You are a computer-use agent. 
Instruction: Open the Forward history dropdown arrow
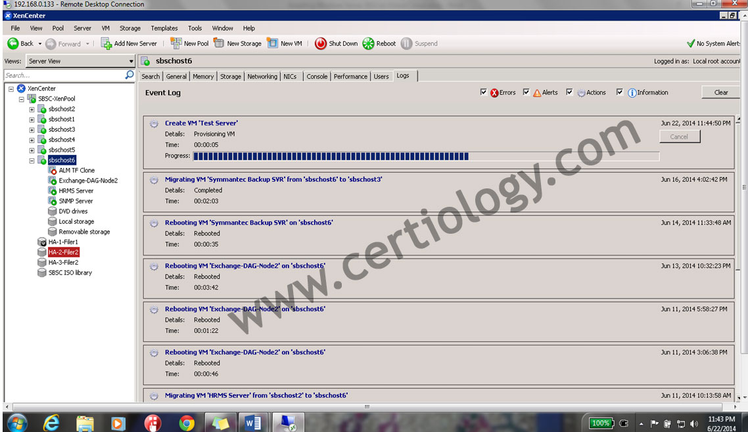click(88, 44)
